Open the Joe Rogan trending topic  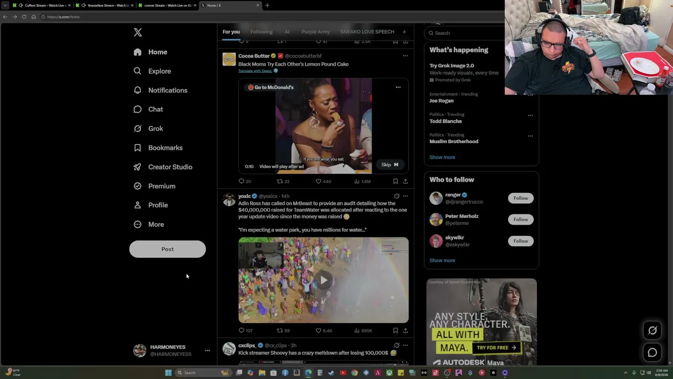click(441, 101)
